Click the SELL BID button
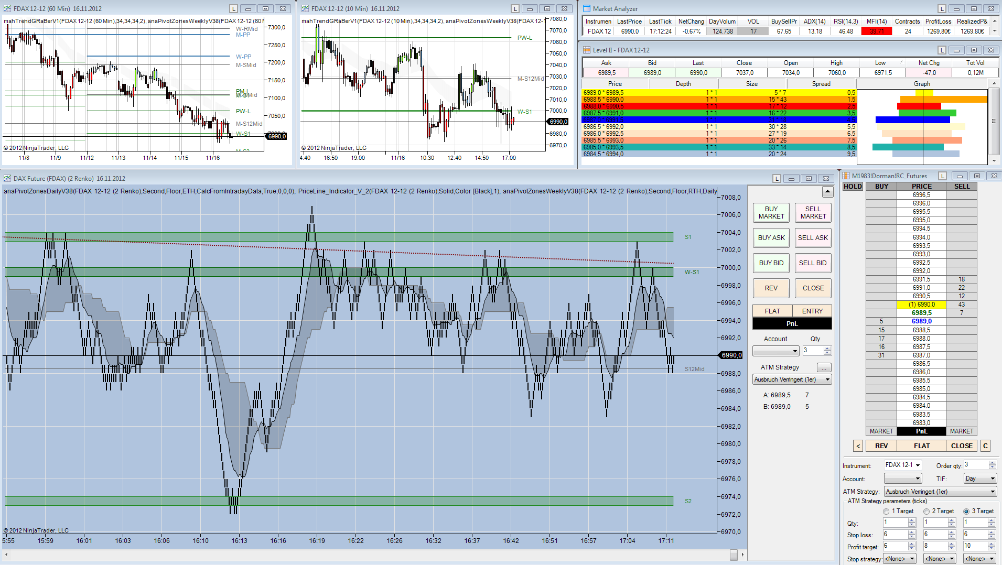 point(813,263)
